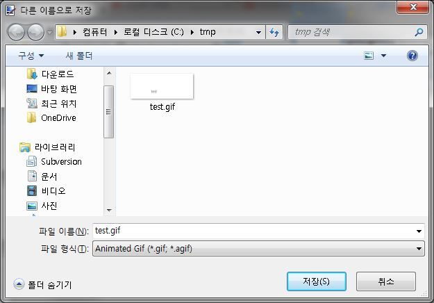Open help with the question mark icon
The height and width of the screenshot is (303, 434).
pyautogui.click(x=412, y=56)
